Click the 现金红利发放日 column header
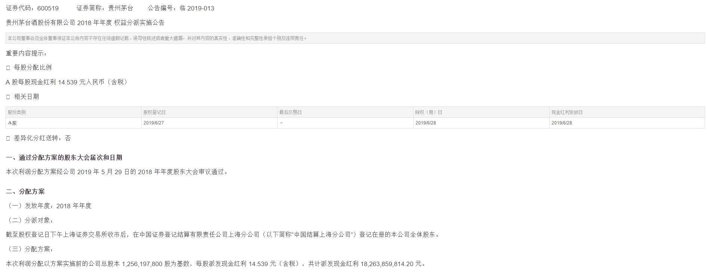 (x=567, y=112)
